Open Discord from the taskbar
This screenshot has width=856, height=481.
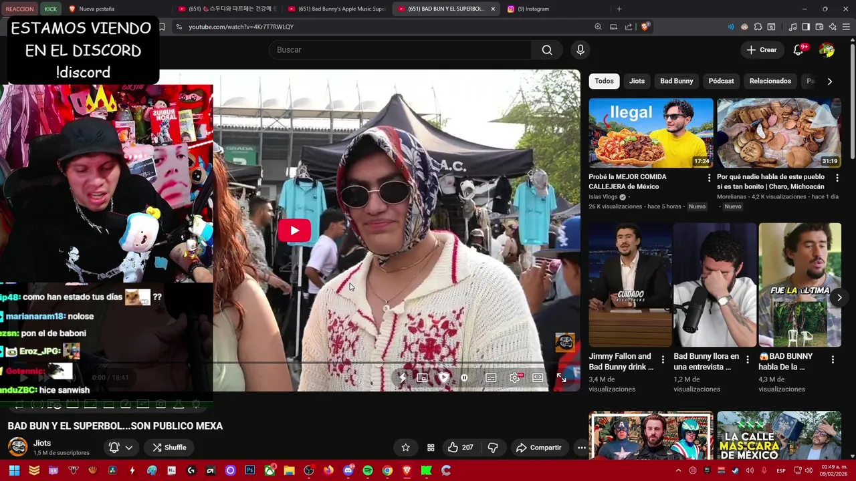tap(348, 470)
